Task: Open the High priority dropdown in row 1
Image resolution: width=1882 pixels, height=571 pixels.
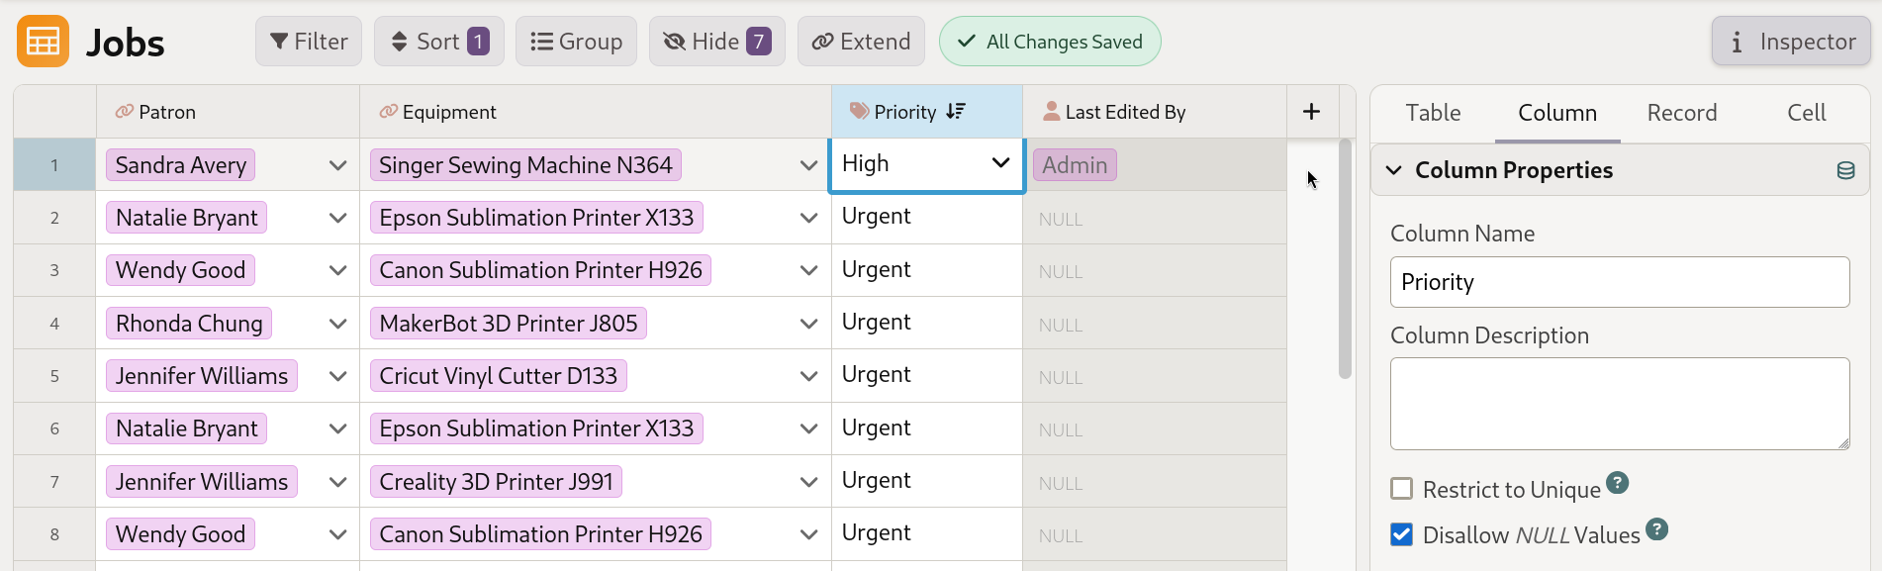Action: pyautogui.click(x=999, y=162)
